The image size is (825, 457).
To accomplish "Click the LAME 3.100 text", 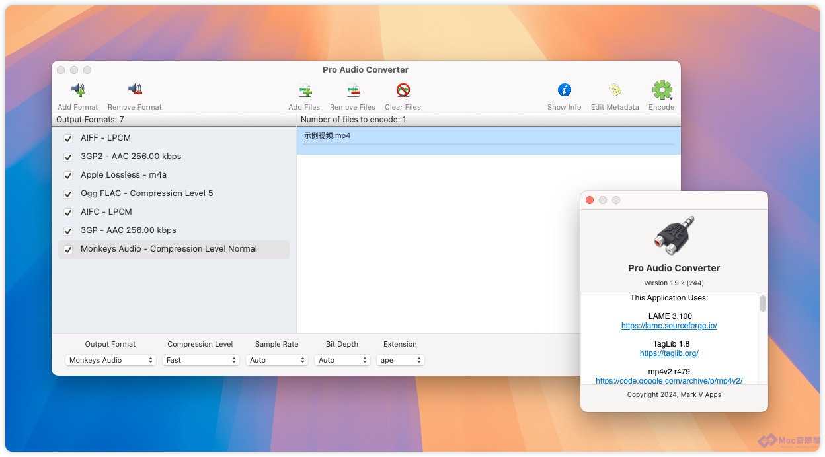I will tap(669, 316).
